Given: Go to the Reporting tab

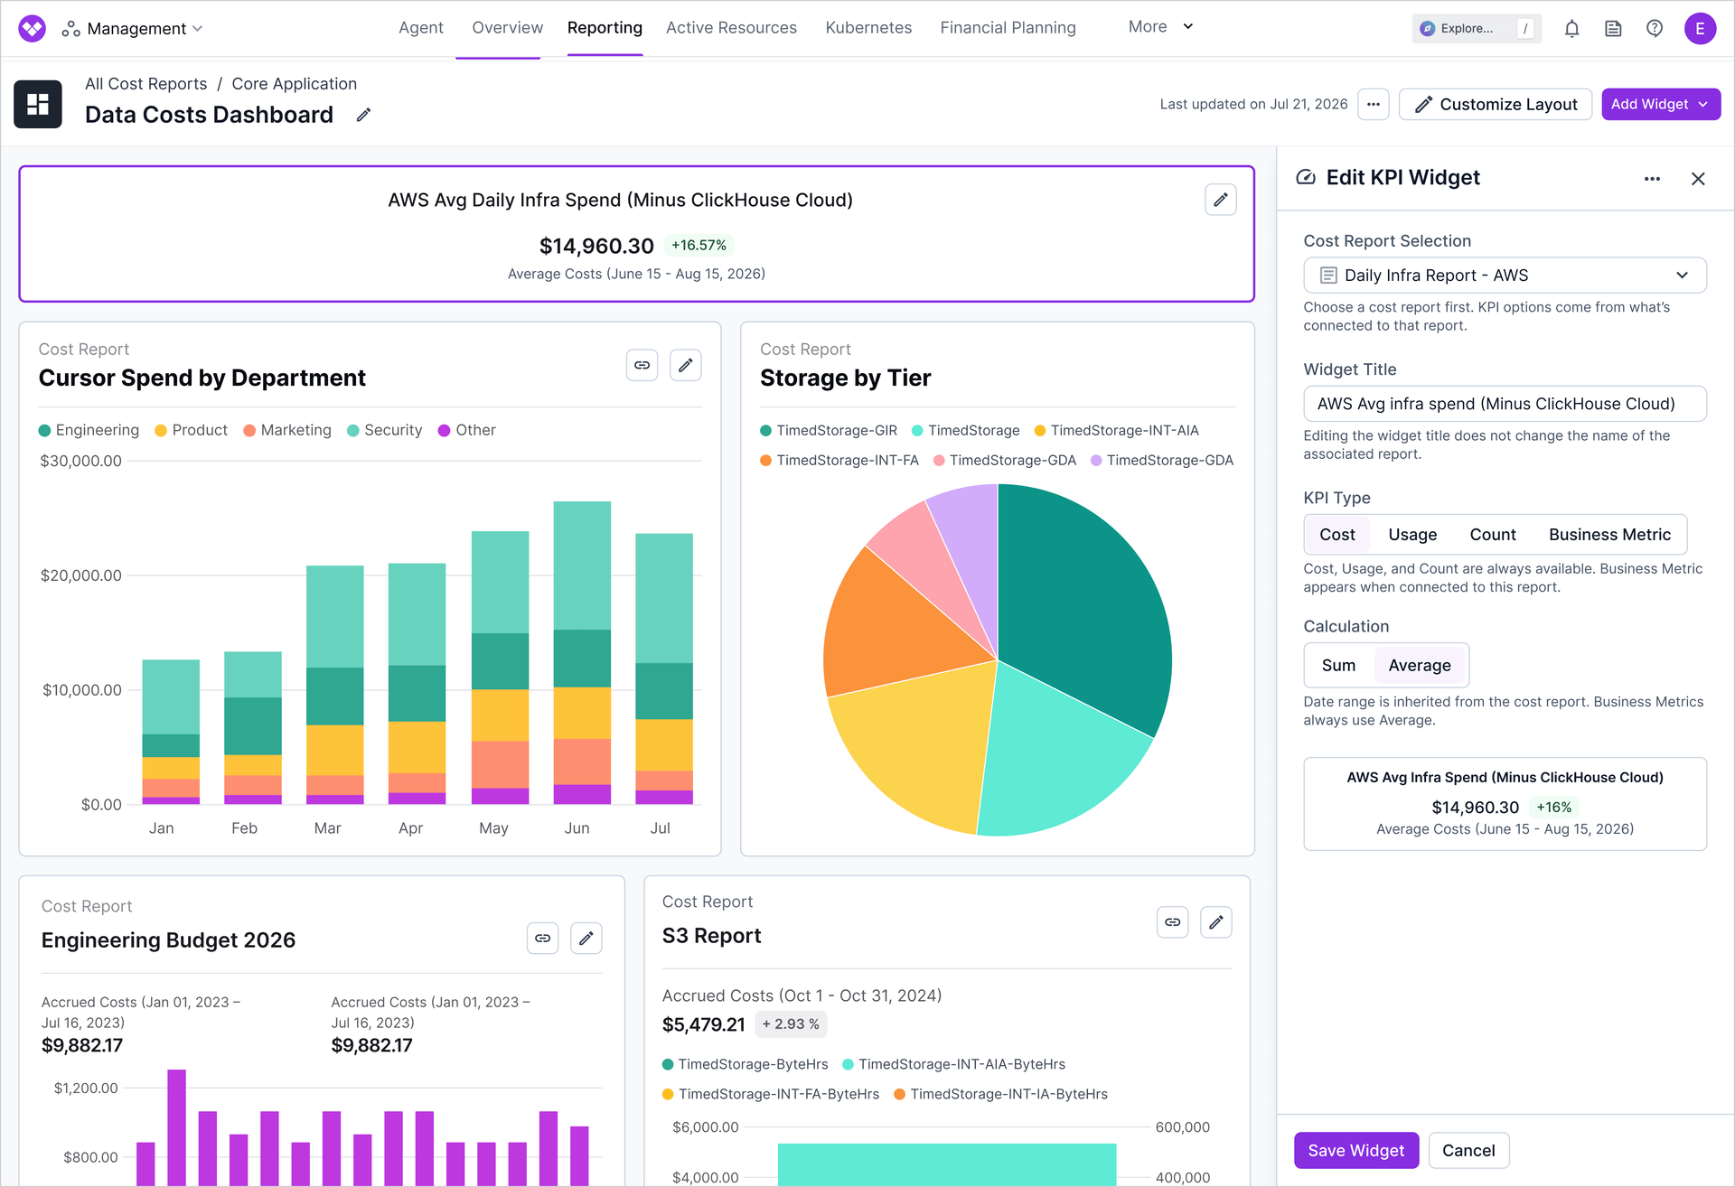Looking at the screenshot, I should tap(605, 28).
